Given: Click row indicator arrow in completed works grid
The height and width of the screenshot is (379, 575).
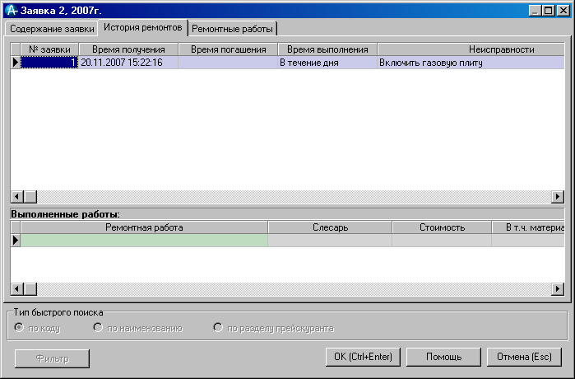Looking at the screenshot, I should [15, 241].
